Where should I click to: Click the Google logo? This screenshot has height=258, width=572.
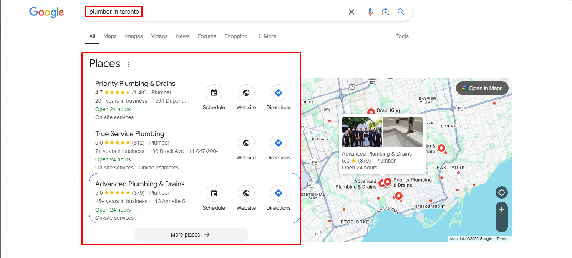click(46, 12)
